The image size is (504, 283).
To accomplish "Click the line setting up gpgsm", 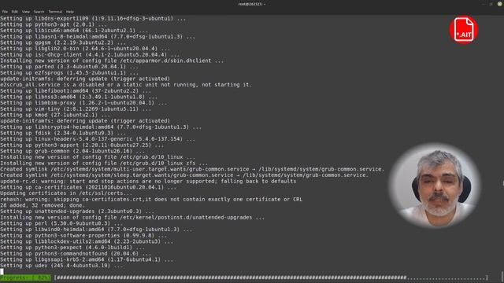I will [x=63, y=42].
